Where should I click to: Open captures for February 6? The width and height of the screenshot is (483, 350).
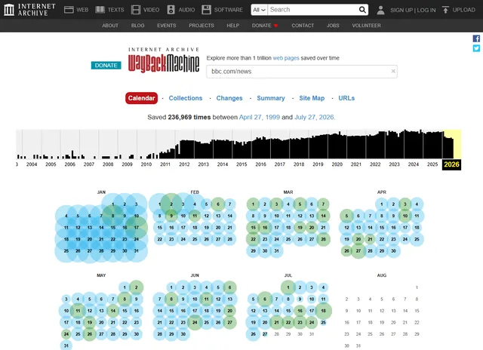pyautogui.click(x=218, y=204)
